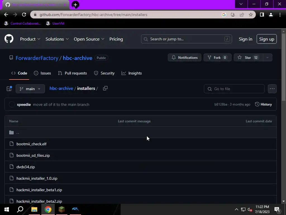Screen dimensions: 286x215
Task: Open Windows Start menu
Action: click(7, 209)
